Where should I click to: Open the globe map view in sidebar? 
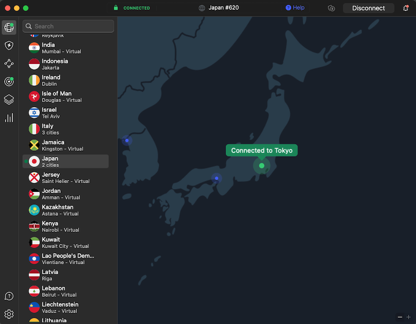[x=9, y=28]
